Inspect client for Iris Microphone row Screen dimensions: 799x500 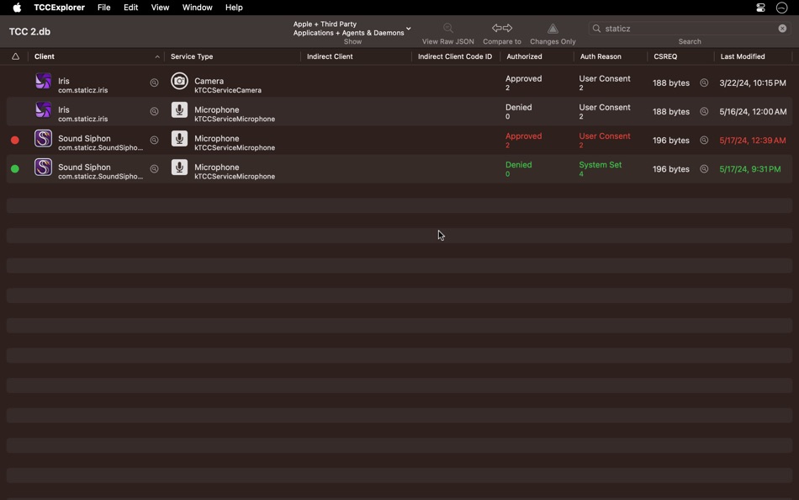154,111
